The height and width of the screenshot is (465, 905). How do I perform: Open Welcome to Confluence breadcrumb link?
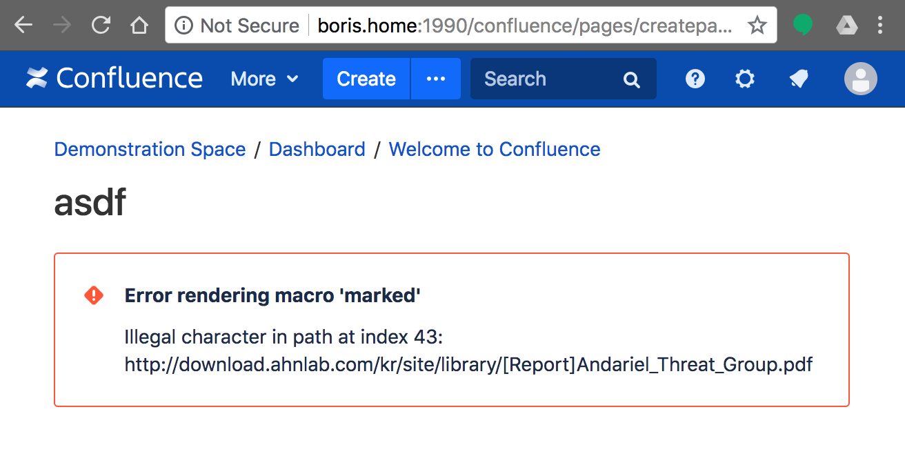tap(495, 149)
